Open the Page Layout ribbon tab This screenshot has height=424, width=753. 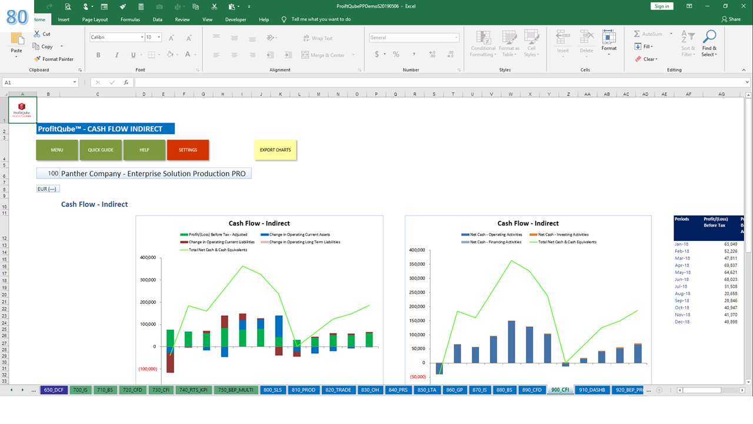pos(95,19)
